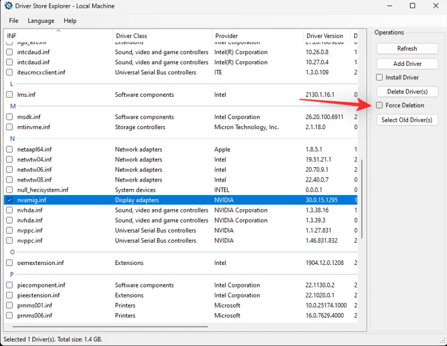Image resolution: width=447 pixels, height=346 pixels.
Task: Uncheck the selected nvamig.inf driver
Action: coord(9,200)
